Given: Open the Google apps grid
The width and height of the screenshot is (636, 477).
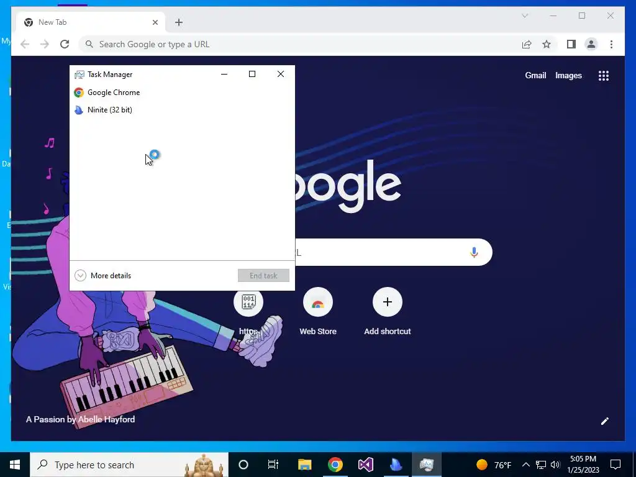Looking at the screenshot, I should coord(604,75).
